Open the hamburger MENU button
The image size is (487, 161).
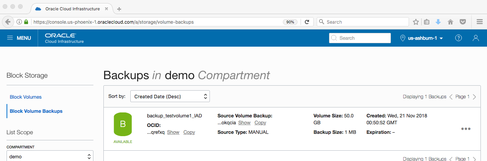point(19,38)
